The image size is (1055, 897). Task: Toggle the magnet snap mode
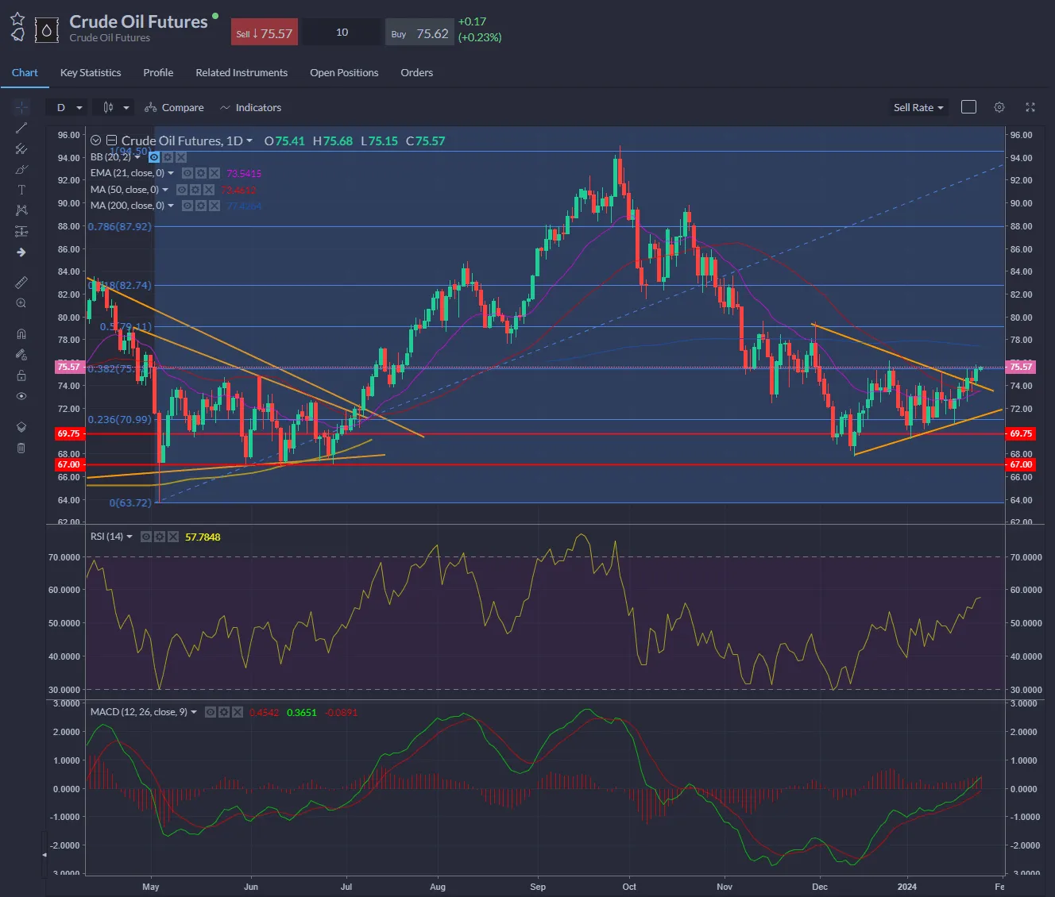(21, 333)
